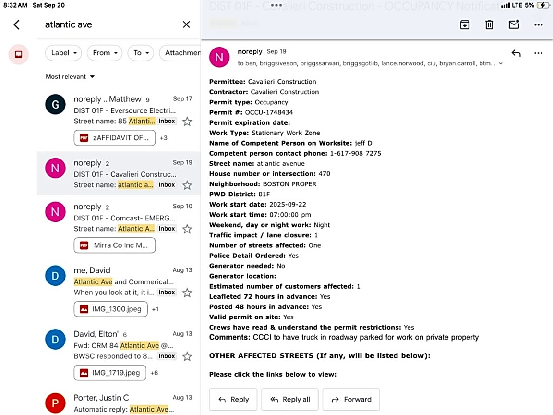The width and height of the screenshot is (553, 415).
Task: Delete this email with trash icon
Action: click(x=489, y=24)
